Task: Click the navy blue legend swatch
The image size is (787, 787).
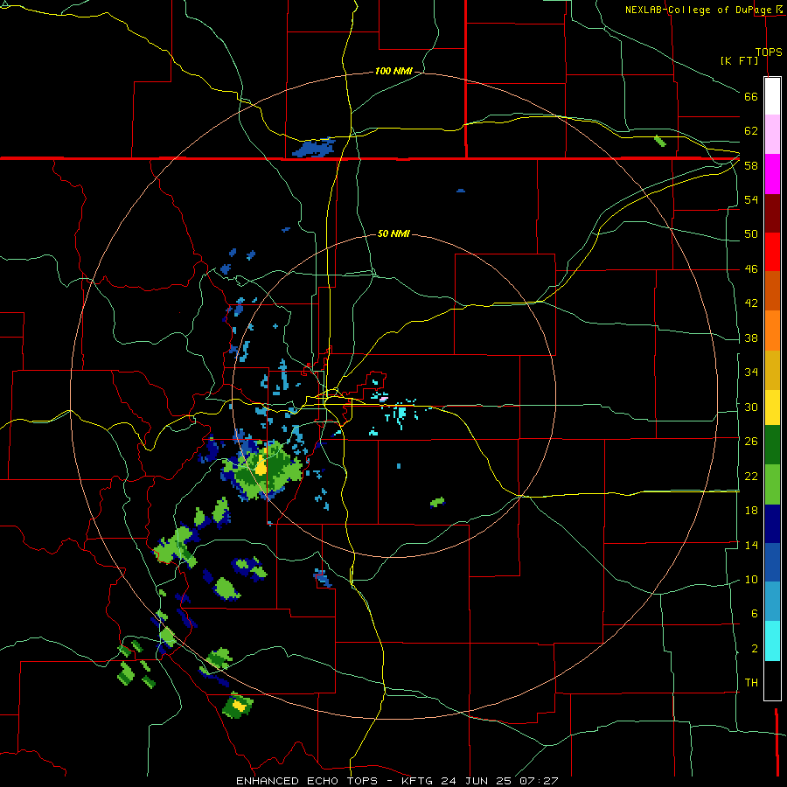Action: click(x=772, y=524)
